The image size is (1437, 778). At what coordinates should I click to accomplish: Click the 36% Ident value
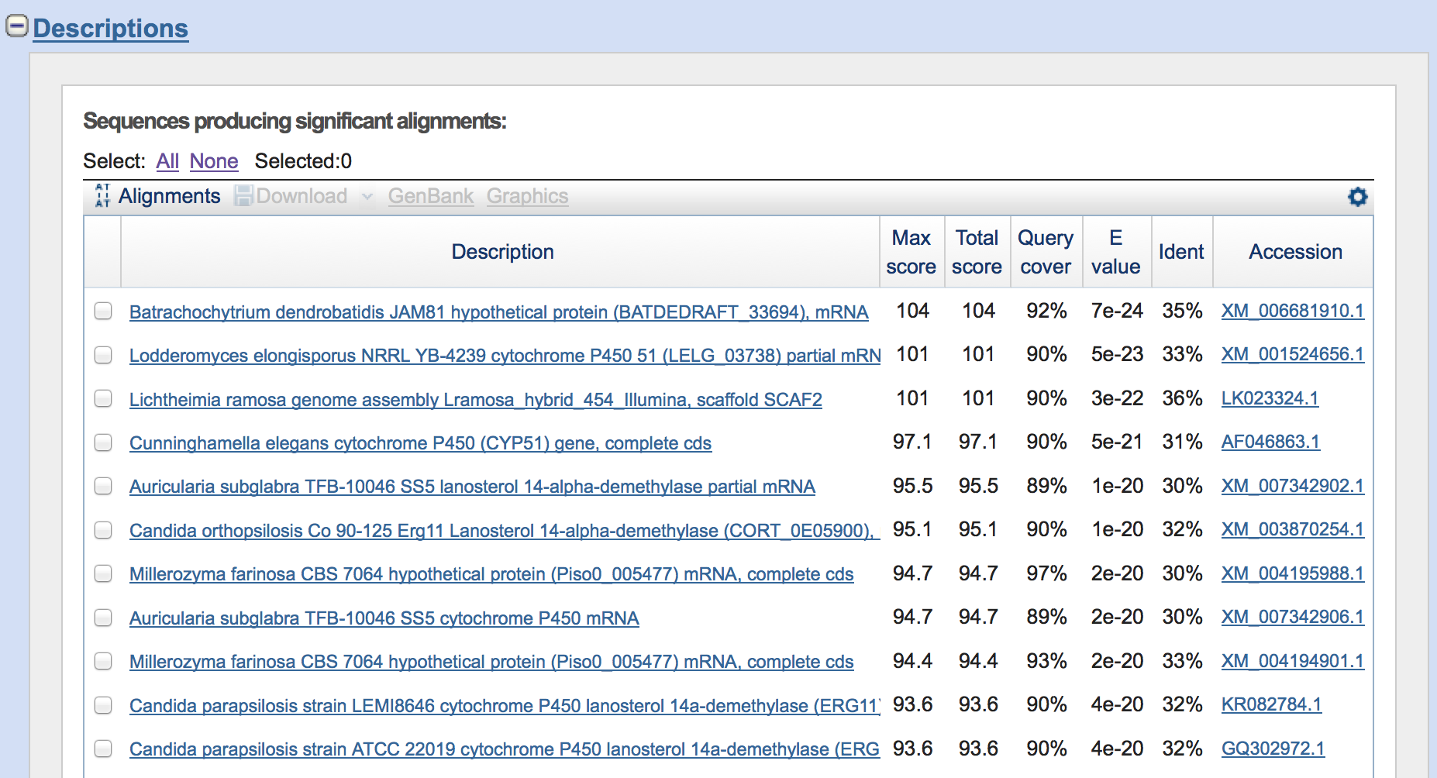pyautogui.click(x=1182, y=398)
